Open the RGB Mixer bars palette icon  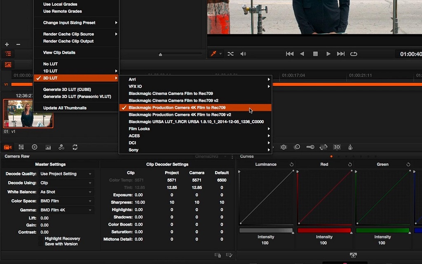[x=48, y=147]
